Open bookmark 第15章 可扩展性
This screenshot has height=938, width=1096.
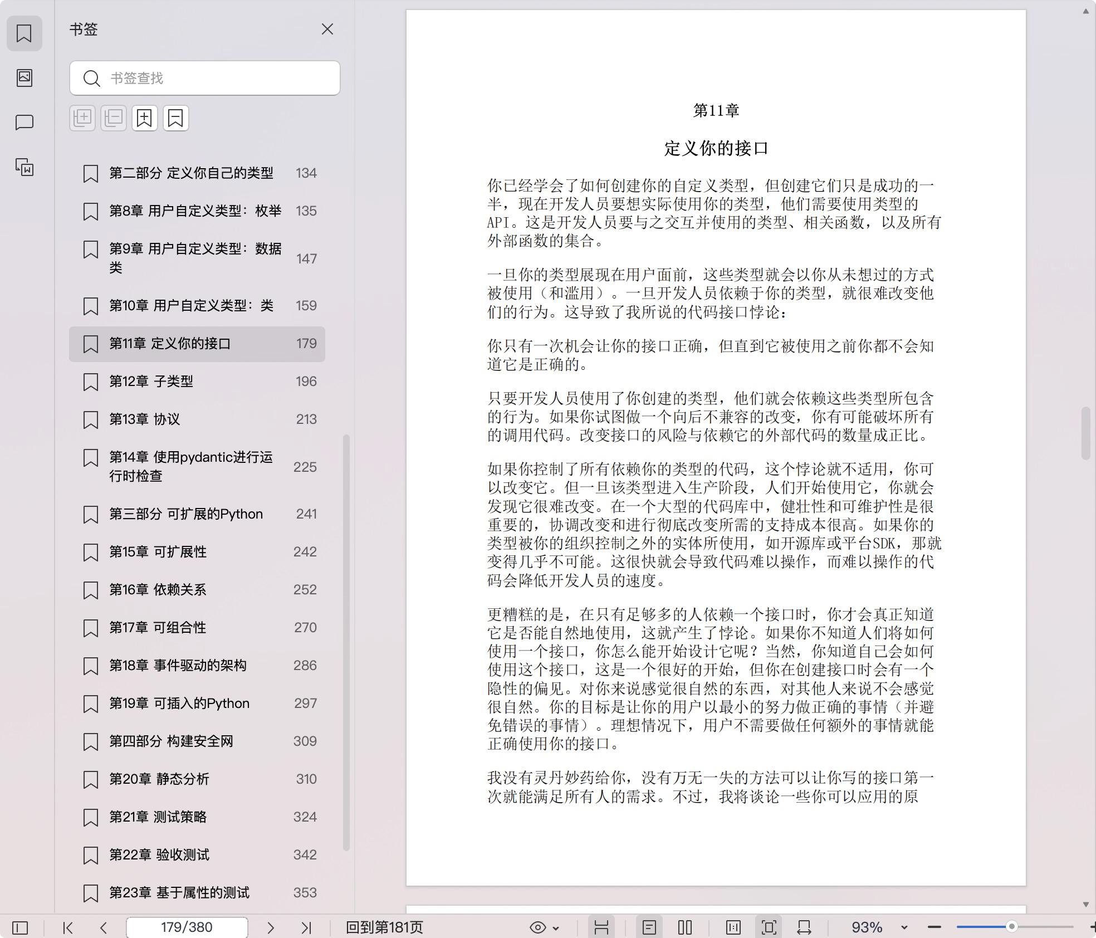click(197, 552)
